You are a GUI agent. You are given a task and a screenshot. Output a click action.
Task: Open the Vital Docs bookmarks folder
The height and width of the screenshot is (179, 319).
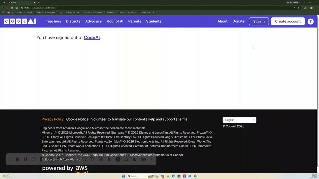pyautogui.click(x=131, y=12)
